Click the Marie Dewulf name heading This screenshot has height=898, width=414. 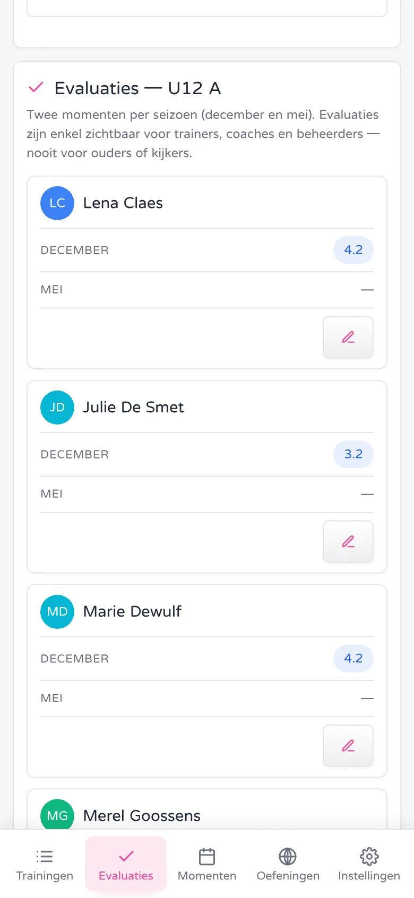click(x=132, y=612)
